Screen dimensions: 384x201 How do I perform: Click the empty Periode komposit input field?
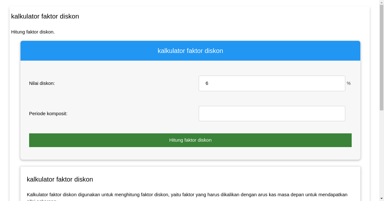pyautogui.click(x=272, y=113)
